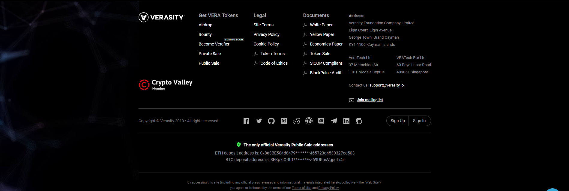Go to Become Verafier
Viewport: 569px width, 191px height.
coord(214,44)
